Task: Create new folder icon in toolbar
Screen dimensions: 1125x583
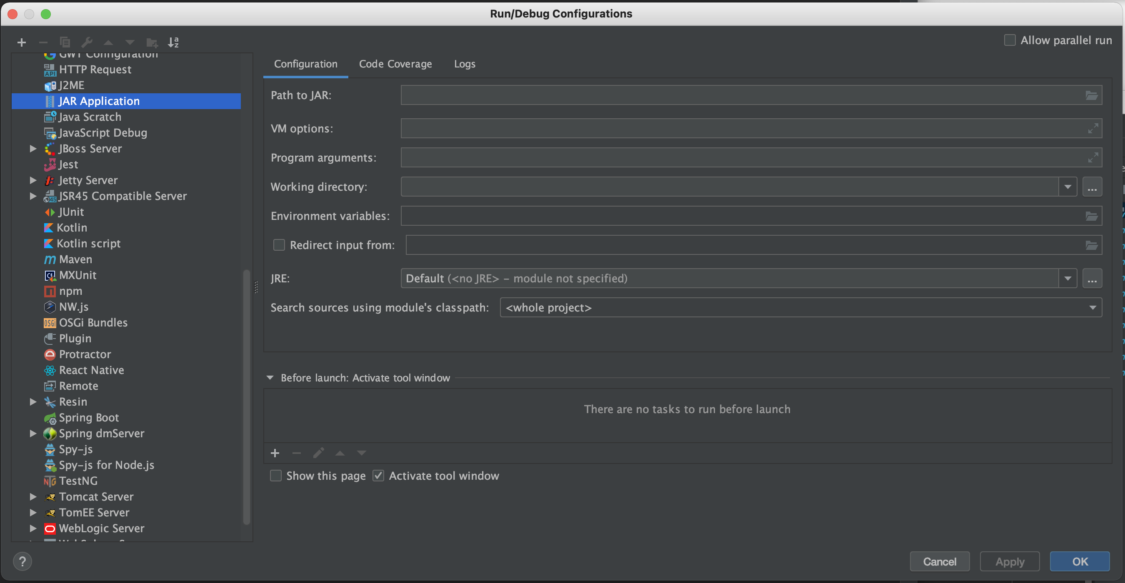Action: coord(152,42)
